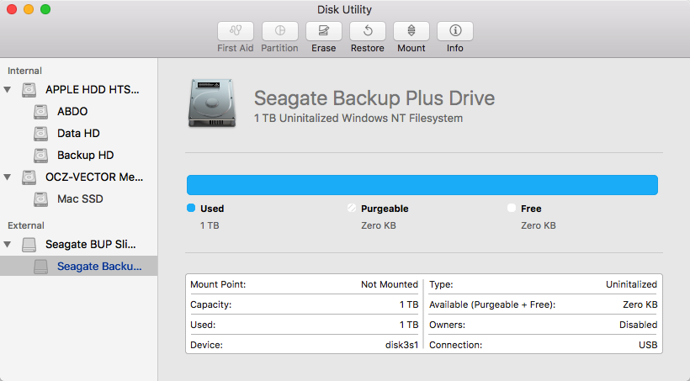Click the Free label in the legend
Screen dimensions: 690x381
pyautogui.click(x=531, y=209)
